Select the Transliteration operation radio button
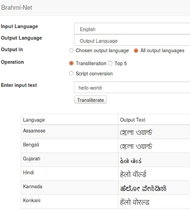191x211 pixels. (x=71, y=63)
